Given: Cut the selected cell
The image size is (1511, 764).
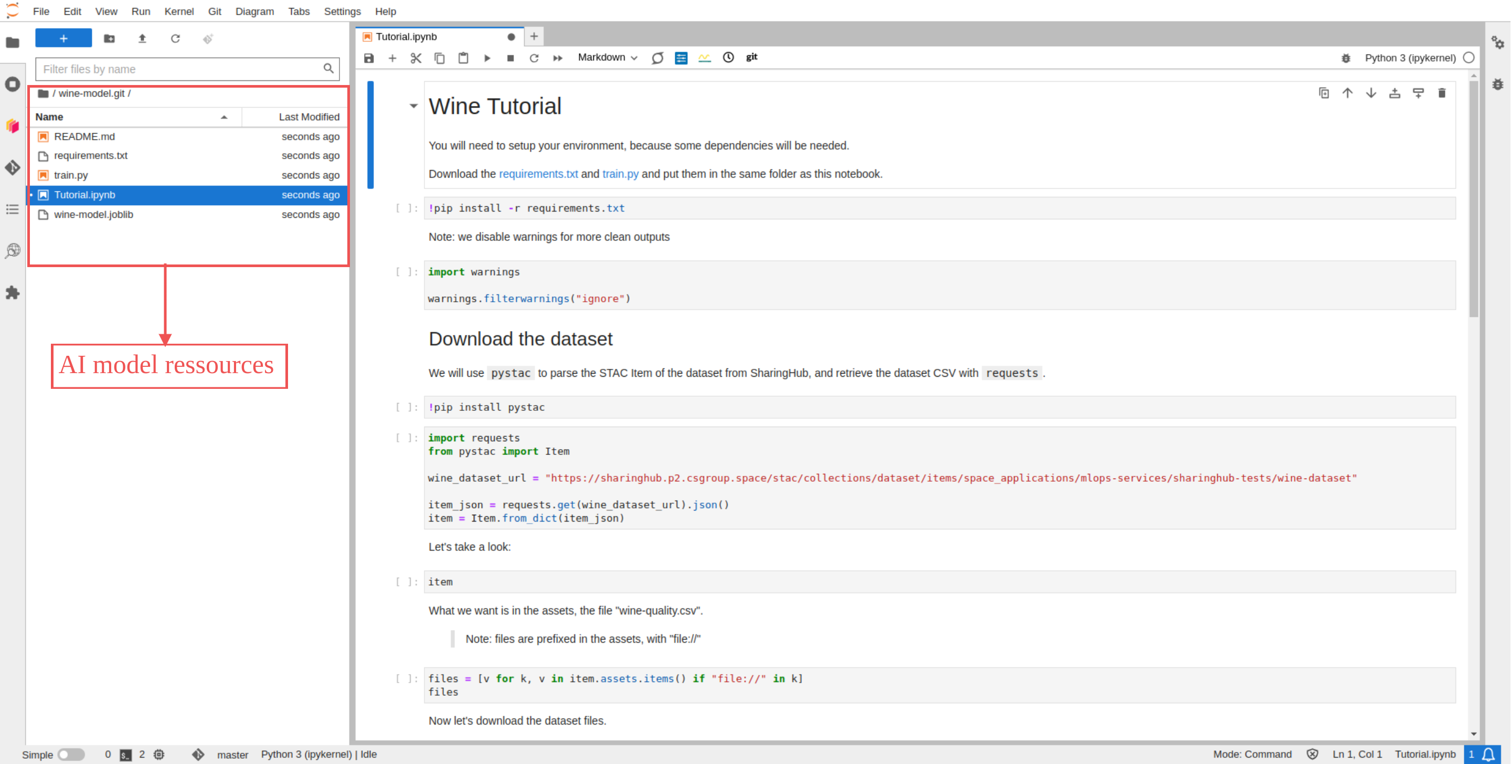Looking at the screenshot, I should pyautogui.click(x=416, y=58).
